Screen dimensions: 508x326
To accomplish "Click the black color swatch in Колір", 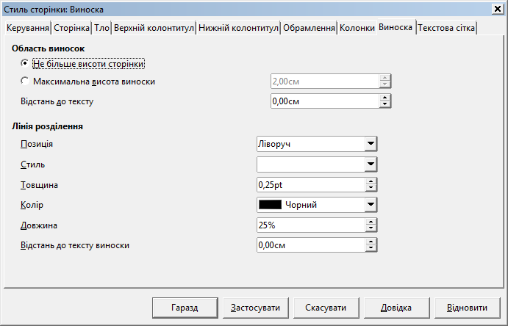I will point(270,205).
